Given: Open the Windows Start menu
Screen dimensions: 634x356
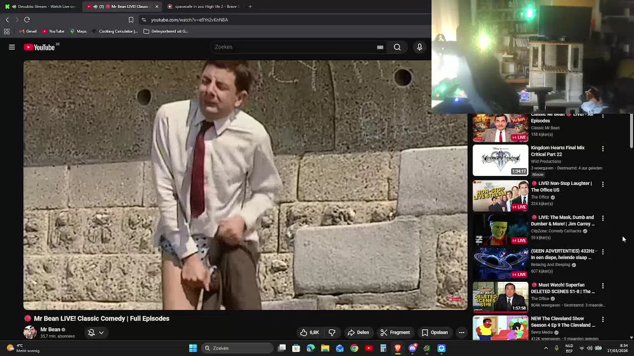Looking at the screenshot, I should [x=193, y=348].
